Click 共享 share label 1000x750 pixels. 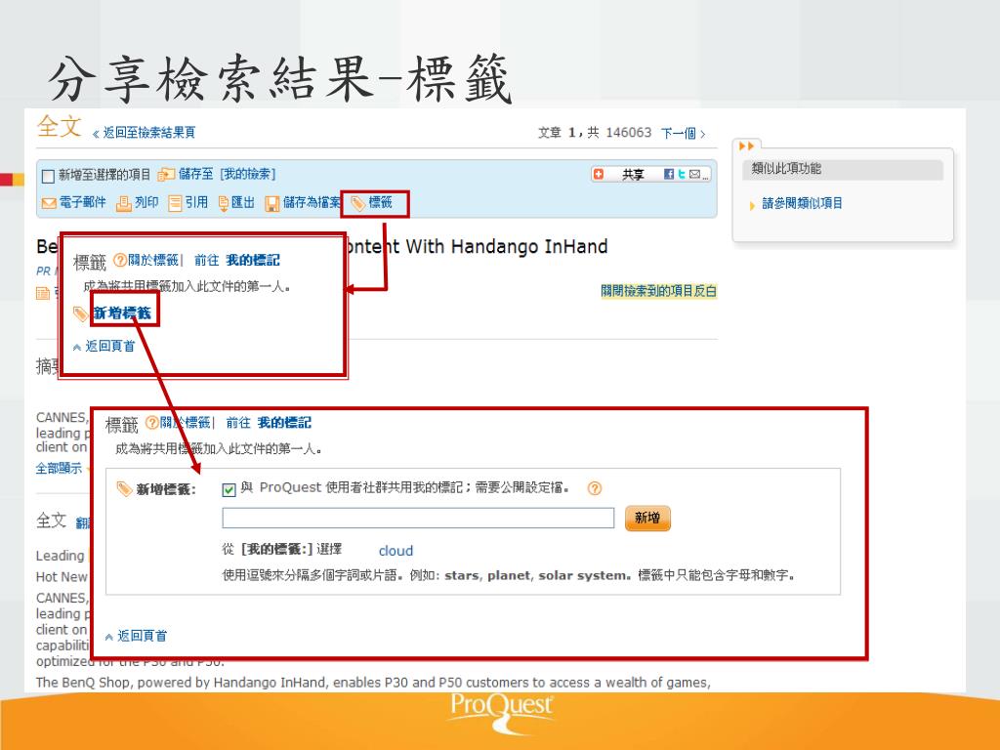coord(633,175)
